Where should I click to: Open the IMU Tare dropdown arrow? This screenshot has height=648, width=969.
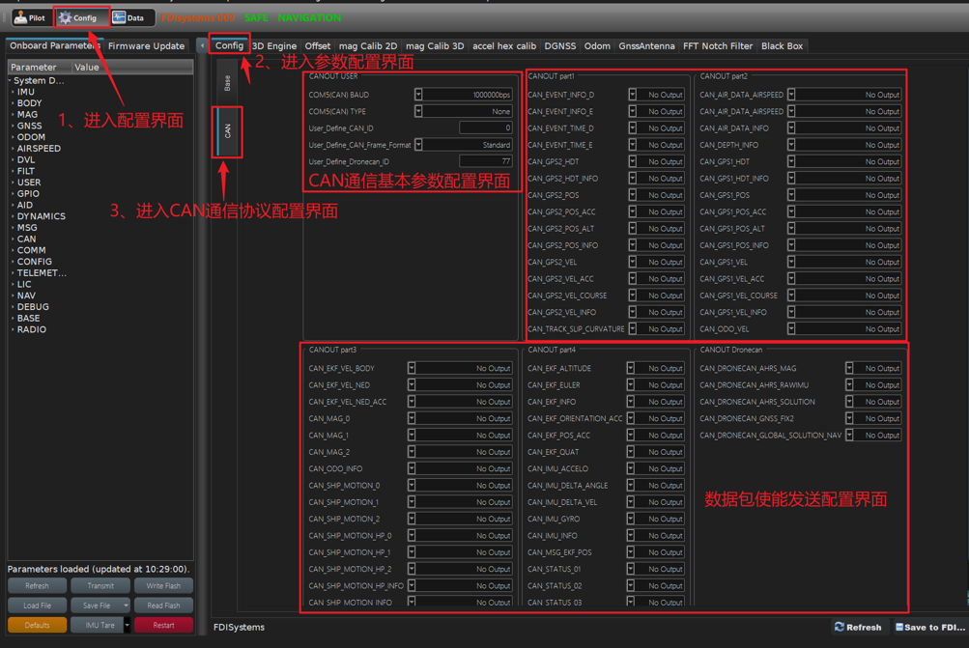click(127, 625)
